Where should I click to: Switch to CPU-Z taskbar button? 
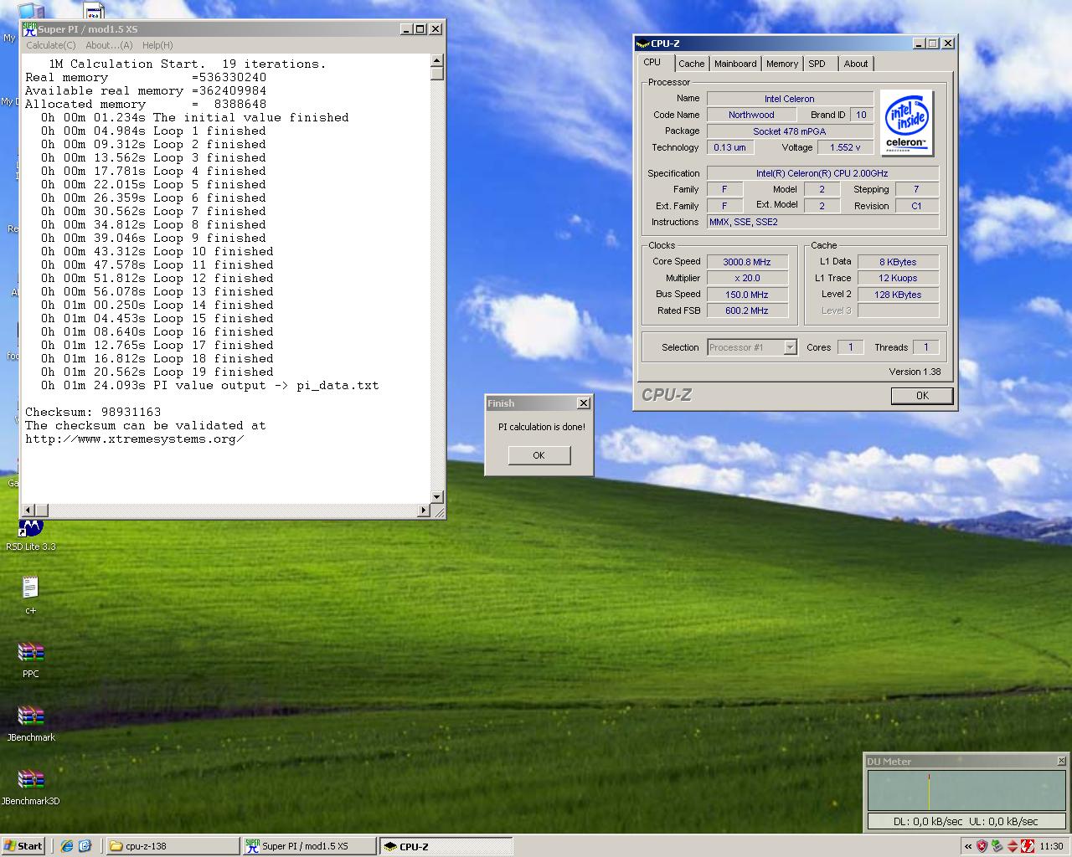tap(446, 846)
